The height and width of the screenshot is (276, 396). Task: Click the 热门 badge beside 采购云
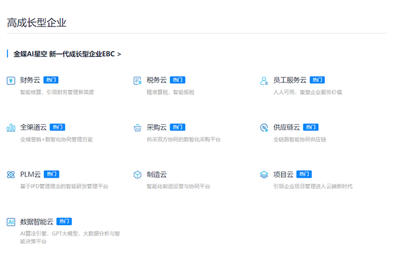tap(178, 127)
